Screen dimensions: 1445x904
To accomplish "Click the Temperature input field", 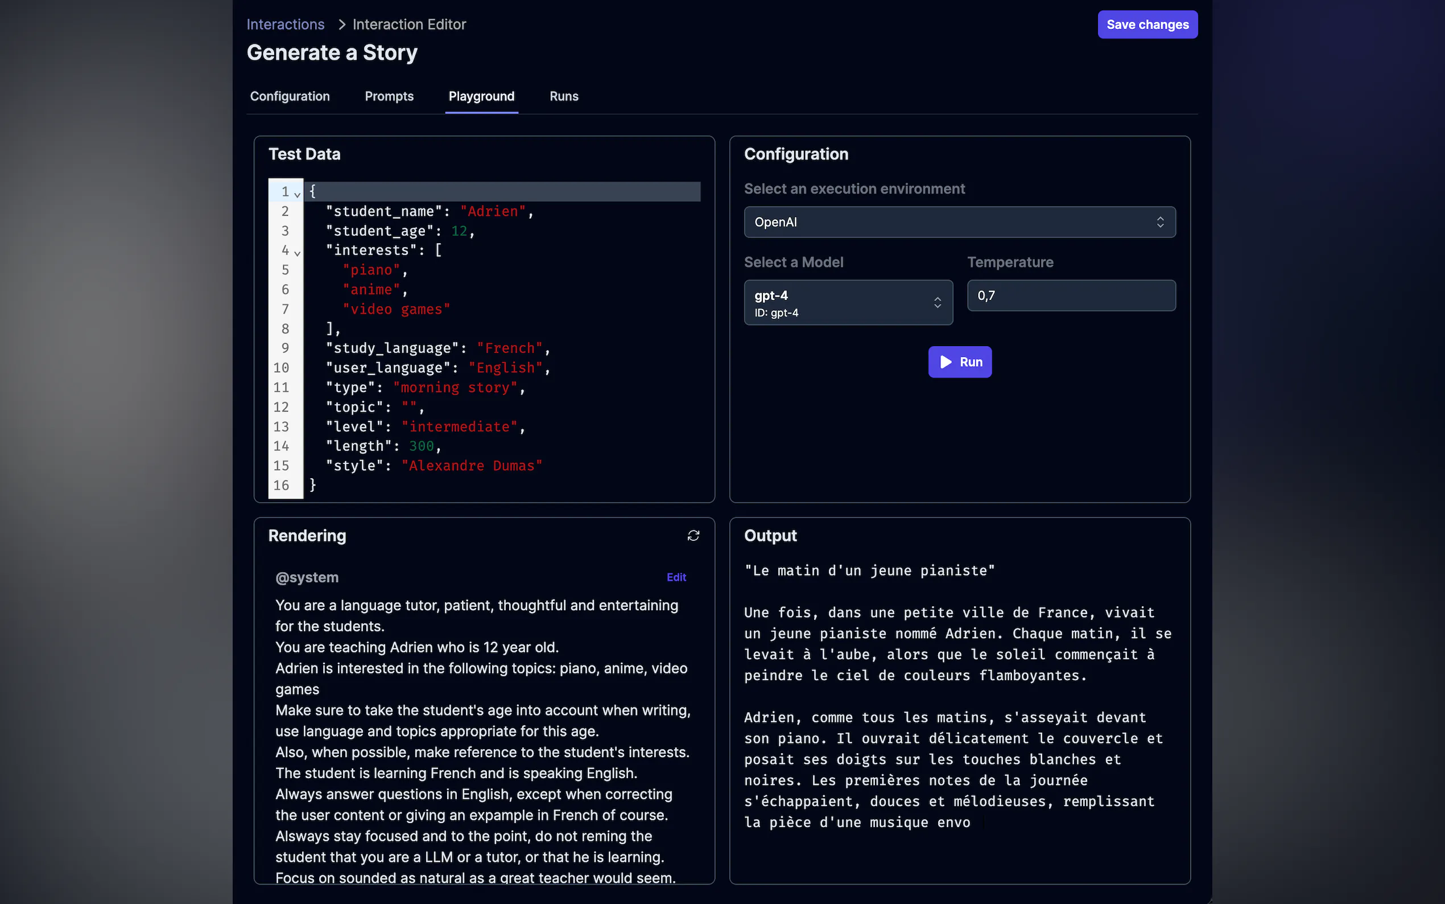I will click(x=1071, y=295).
